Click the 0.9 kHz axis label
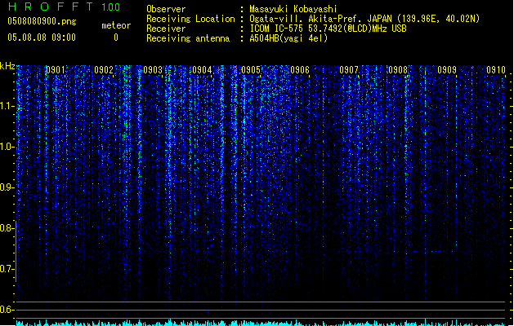The height and width of the screenshot is (326, 514). [x=7, y=187]
